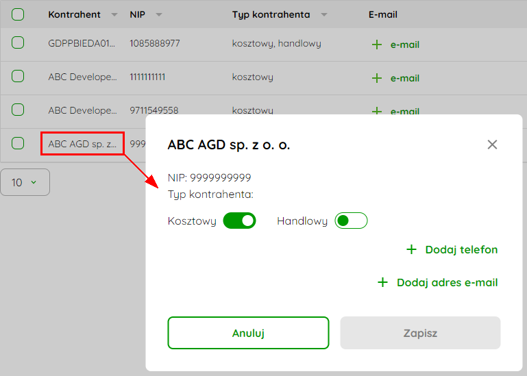Viewport: 527px width, 376px height.
Task: Click plus icon beside Dodaj telefon
Action: (x=411, y=250)
